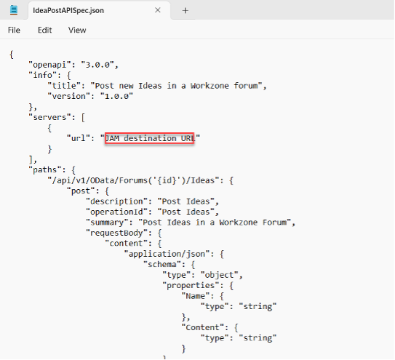Click the "summary" Workzone Forum line

(x=191, y=223)
